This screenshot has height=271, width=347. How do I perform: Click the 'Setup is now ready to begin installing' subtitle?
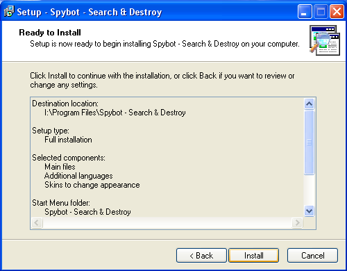164,44
